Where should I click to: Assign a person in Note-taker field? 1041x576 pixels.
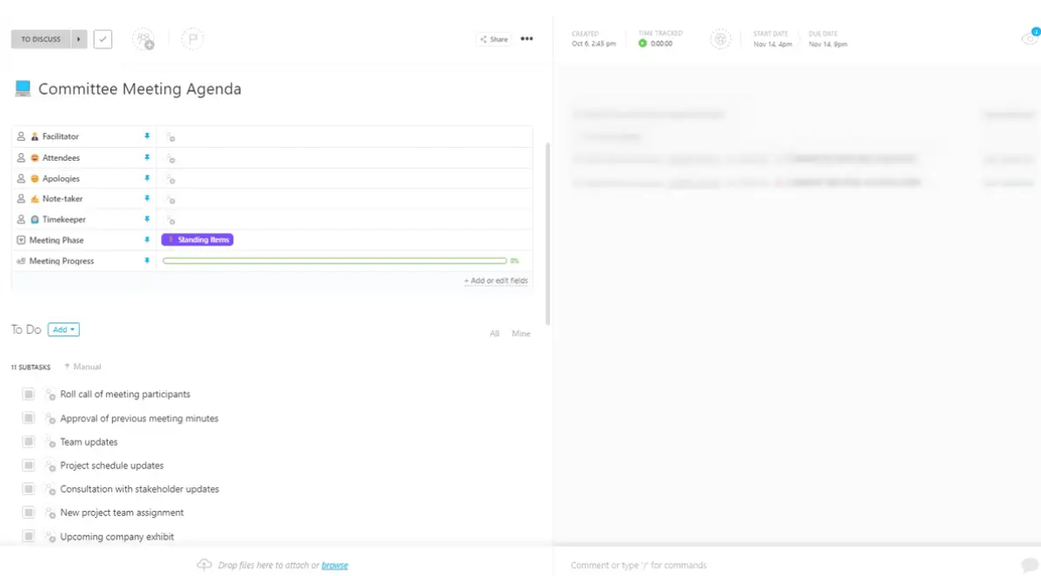[x=170, y=199]
